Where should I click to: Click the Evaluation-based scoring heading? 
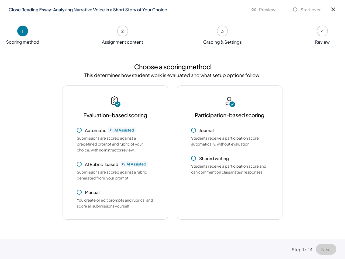coord(115,115)
